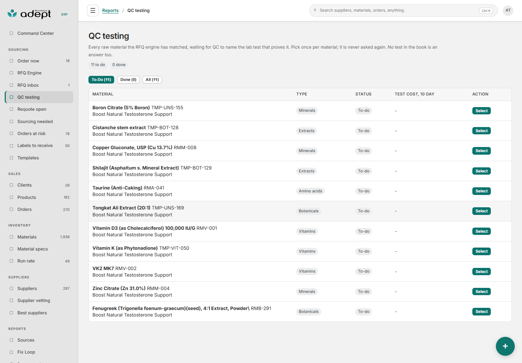Click the RFQ Engine sidebar icon
The width and height of the screenshot is (522, 363).
[x=11, y=73]
